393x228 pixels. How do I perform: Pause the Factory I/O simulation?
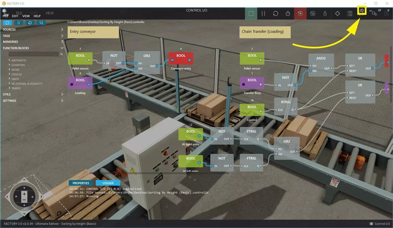pyautogui.click(x=263, y=14)
